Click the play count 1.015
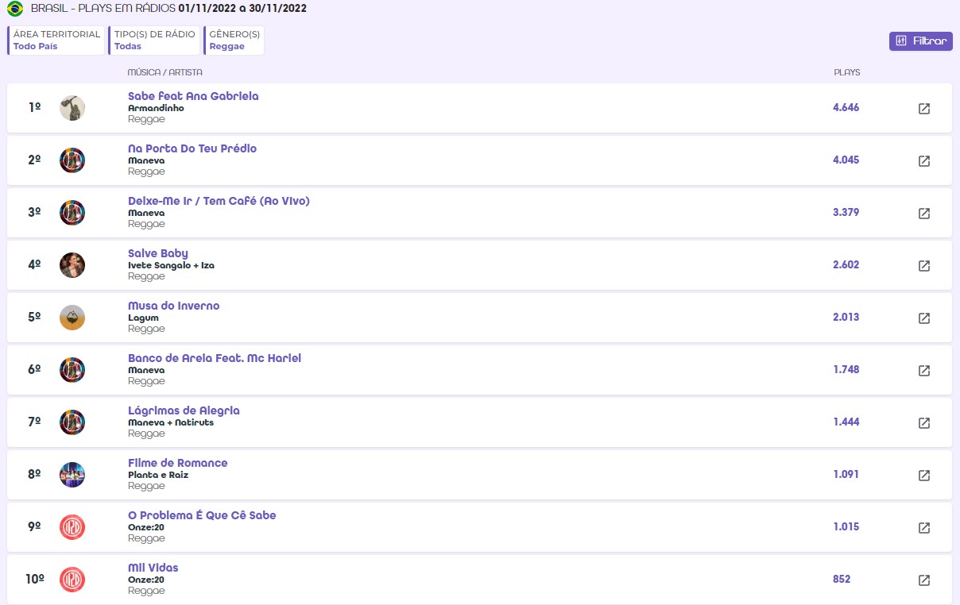Screen dimensions: 960x605 [x=846, y=526]
